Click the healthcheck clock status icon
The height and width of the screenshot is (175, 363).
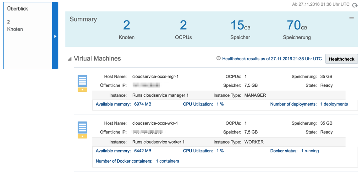pyautogui.click(x=219, y=58)
